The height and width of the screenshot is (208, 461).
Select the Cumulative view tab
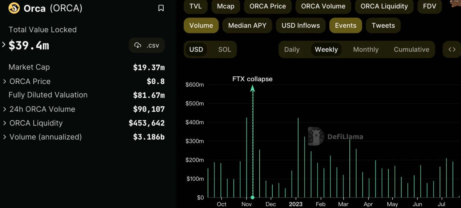[411, 49]
